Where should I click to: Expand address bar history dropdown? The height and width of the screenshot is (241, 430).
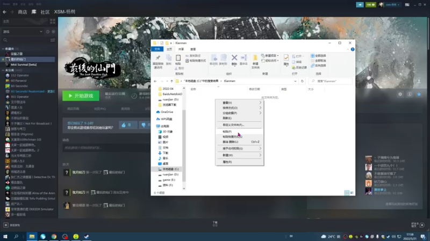click(295, 81)
